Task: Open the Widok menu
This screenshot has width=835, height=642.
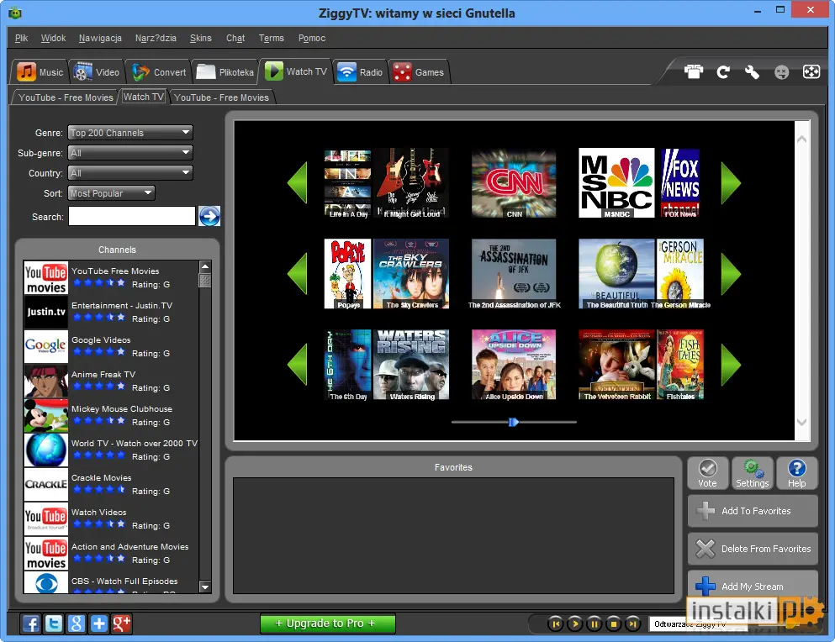Action: pos(53,39)
